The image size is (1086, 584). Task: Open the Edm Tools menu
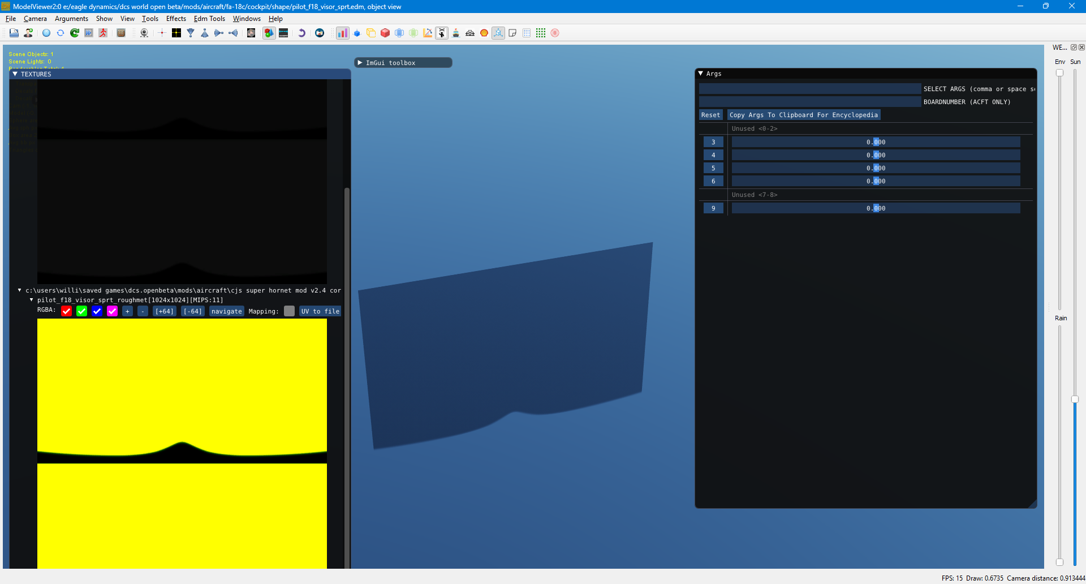pos(209,19)
